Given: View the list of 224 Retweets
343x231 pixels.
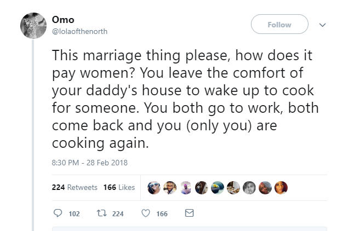Looking at the screenshot, I should tap(75, 187).
